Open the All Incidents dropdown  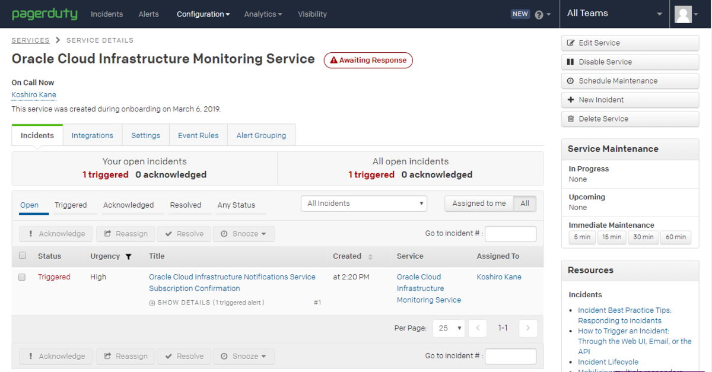click(364, 204)
